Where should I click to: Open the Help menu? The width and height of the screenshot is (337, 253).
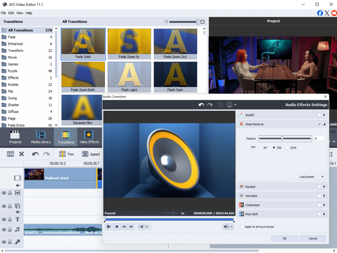[29, 13]
